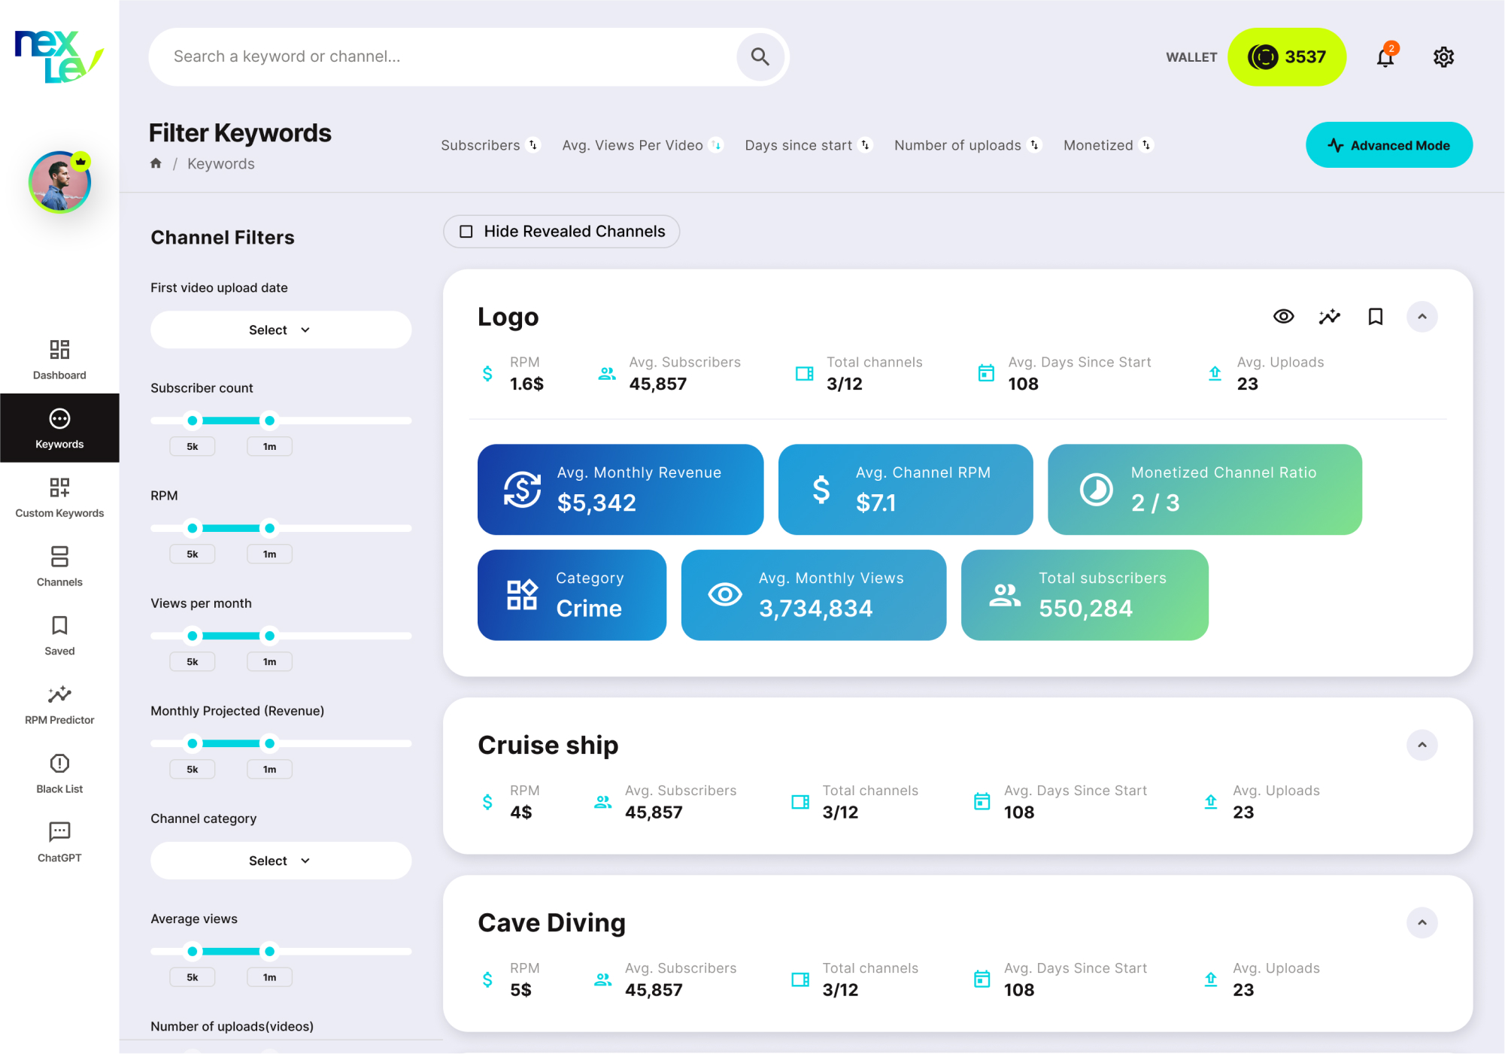Collapse the Cruise ship card

point(1422,746)
